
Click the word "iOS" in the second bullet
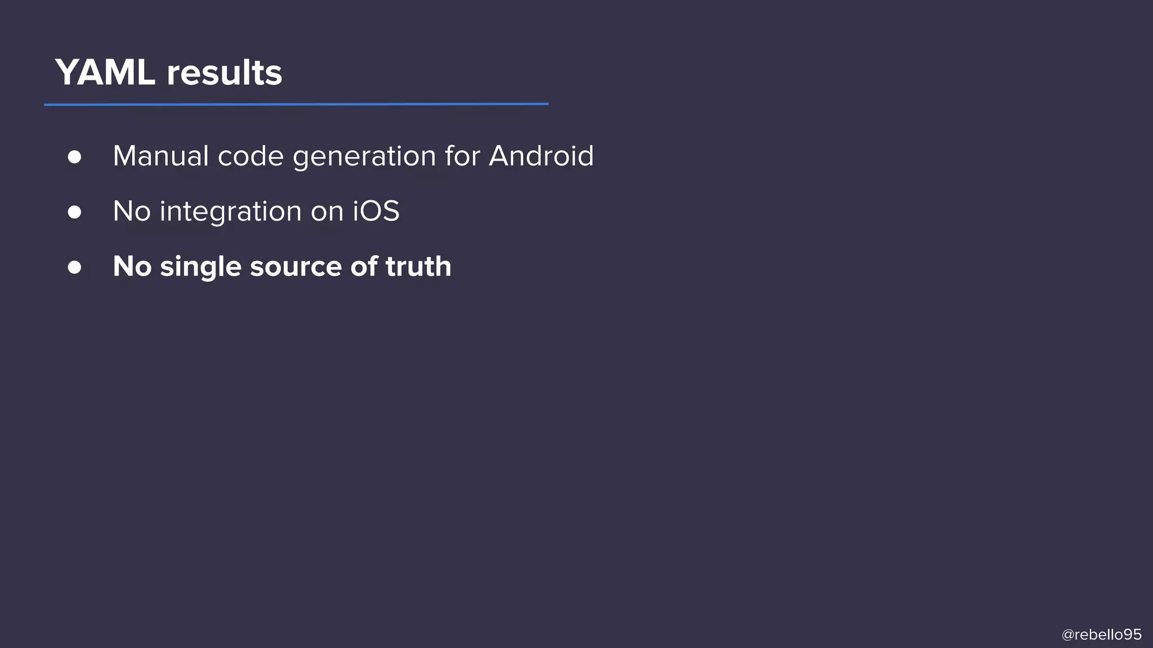click(x=376, y=211)
